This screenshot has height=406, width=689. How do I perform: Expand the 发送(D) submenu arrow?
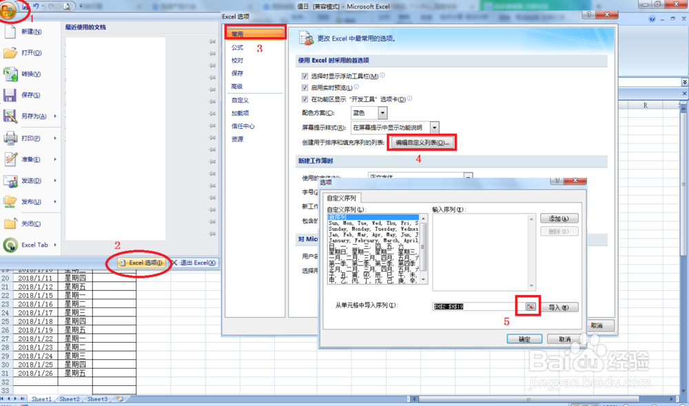(x=55, y=180)
